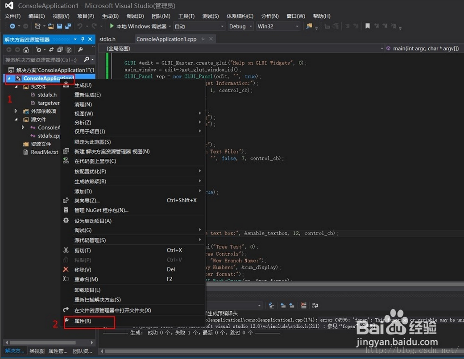Viewport: 464px width, 359px height.
Task: Open the Debug configuration dropdown
Action: [240, 26]
